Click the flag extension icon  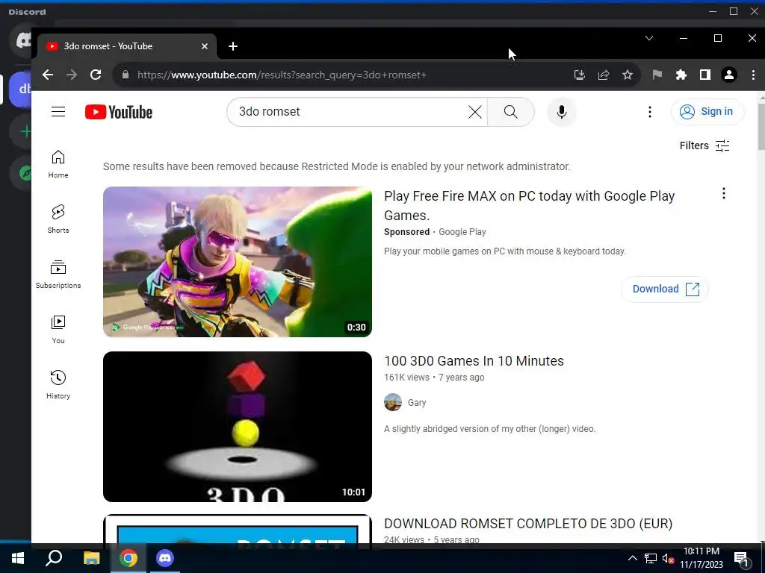tap(657, 75)
